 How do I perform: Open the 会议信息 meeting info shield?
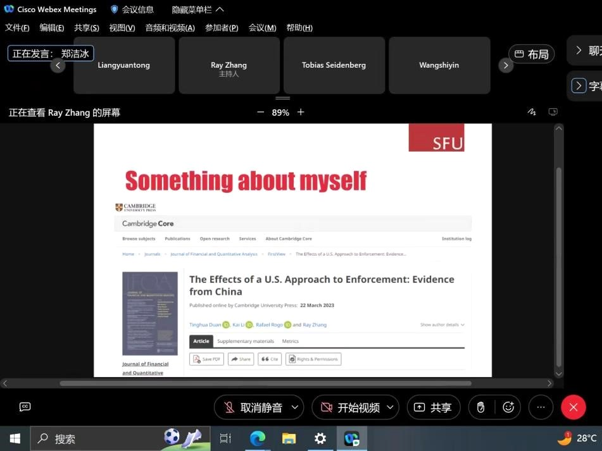point(132,9)
